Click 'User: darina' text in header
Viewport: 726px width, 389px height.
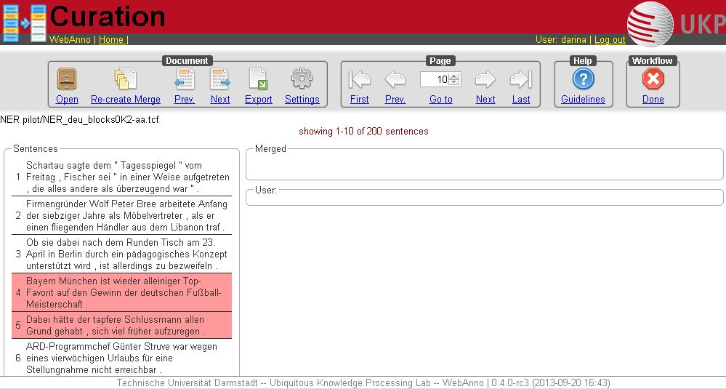(561, 39)
